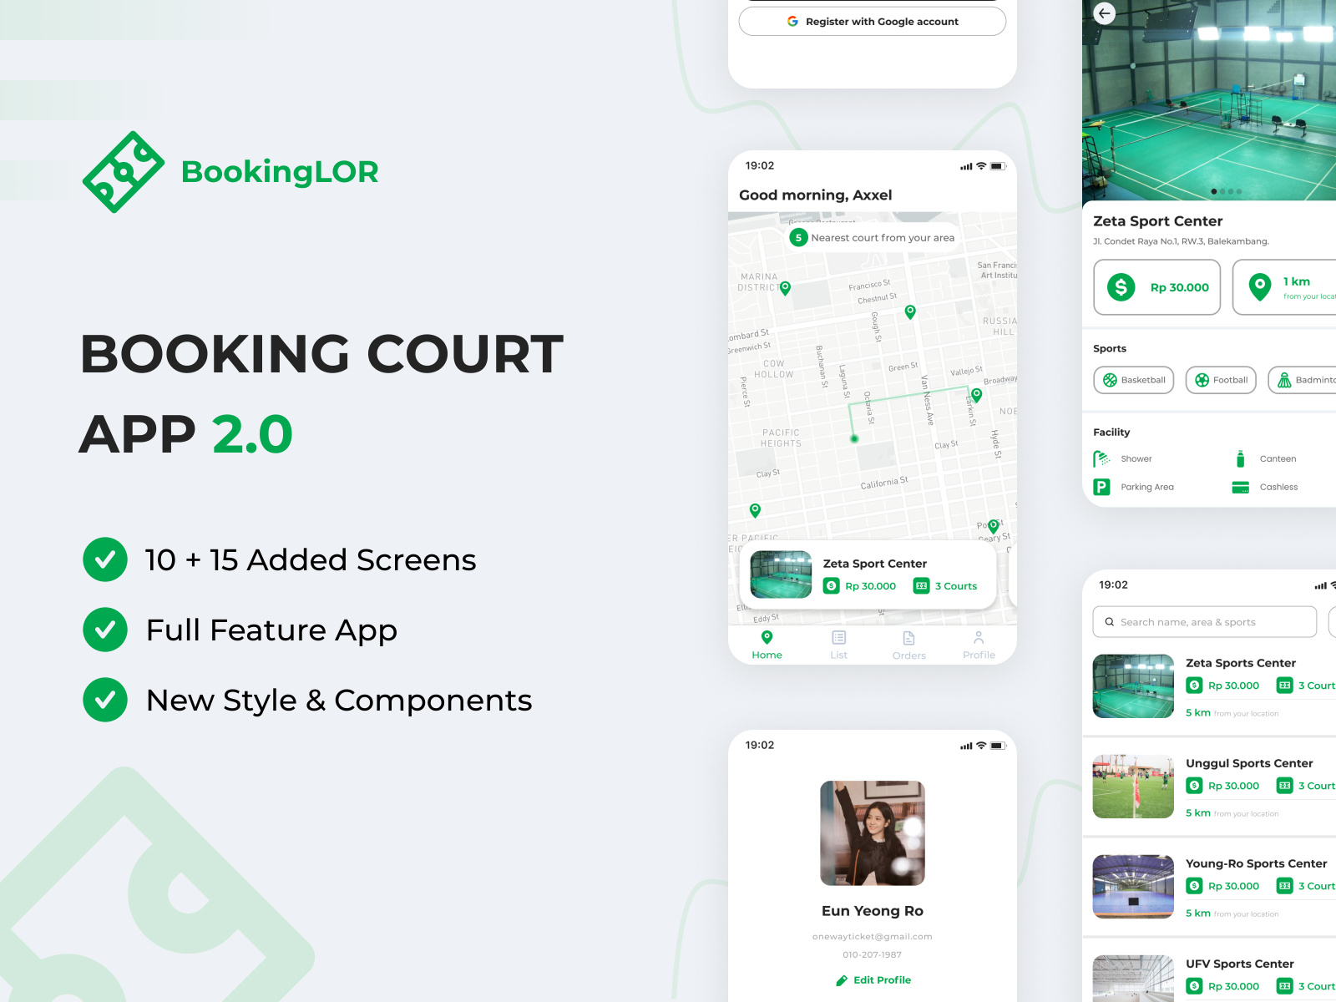Select the map pin beside Clay St at lower left
The height and width of the screenshot is (1002, 1336).
(x=755, y=510)
